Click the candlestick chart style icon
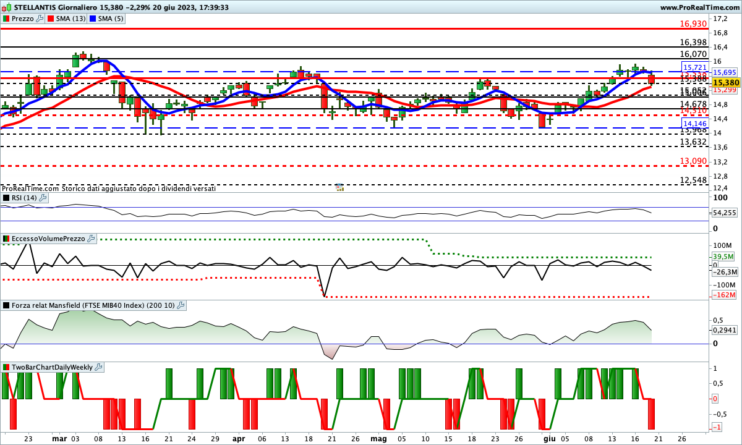The height and width of the screenshot is (445, 742). (x=6, y=7)
